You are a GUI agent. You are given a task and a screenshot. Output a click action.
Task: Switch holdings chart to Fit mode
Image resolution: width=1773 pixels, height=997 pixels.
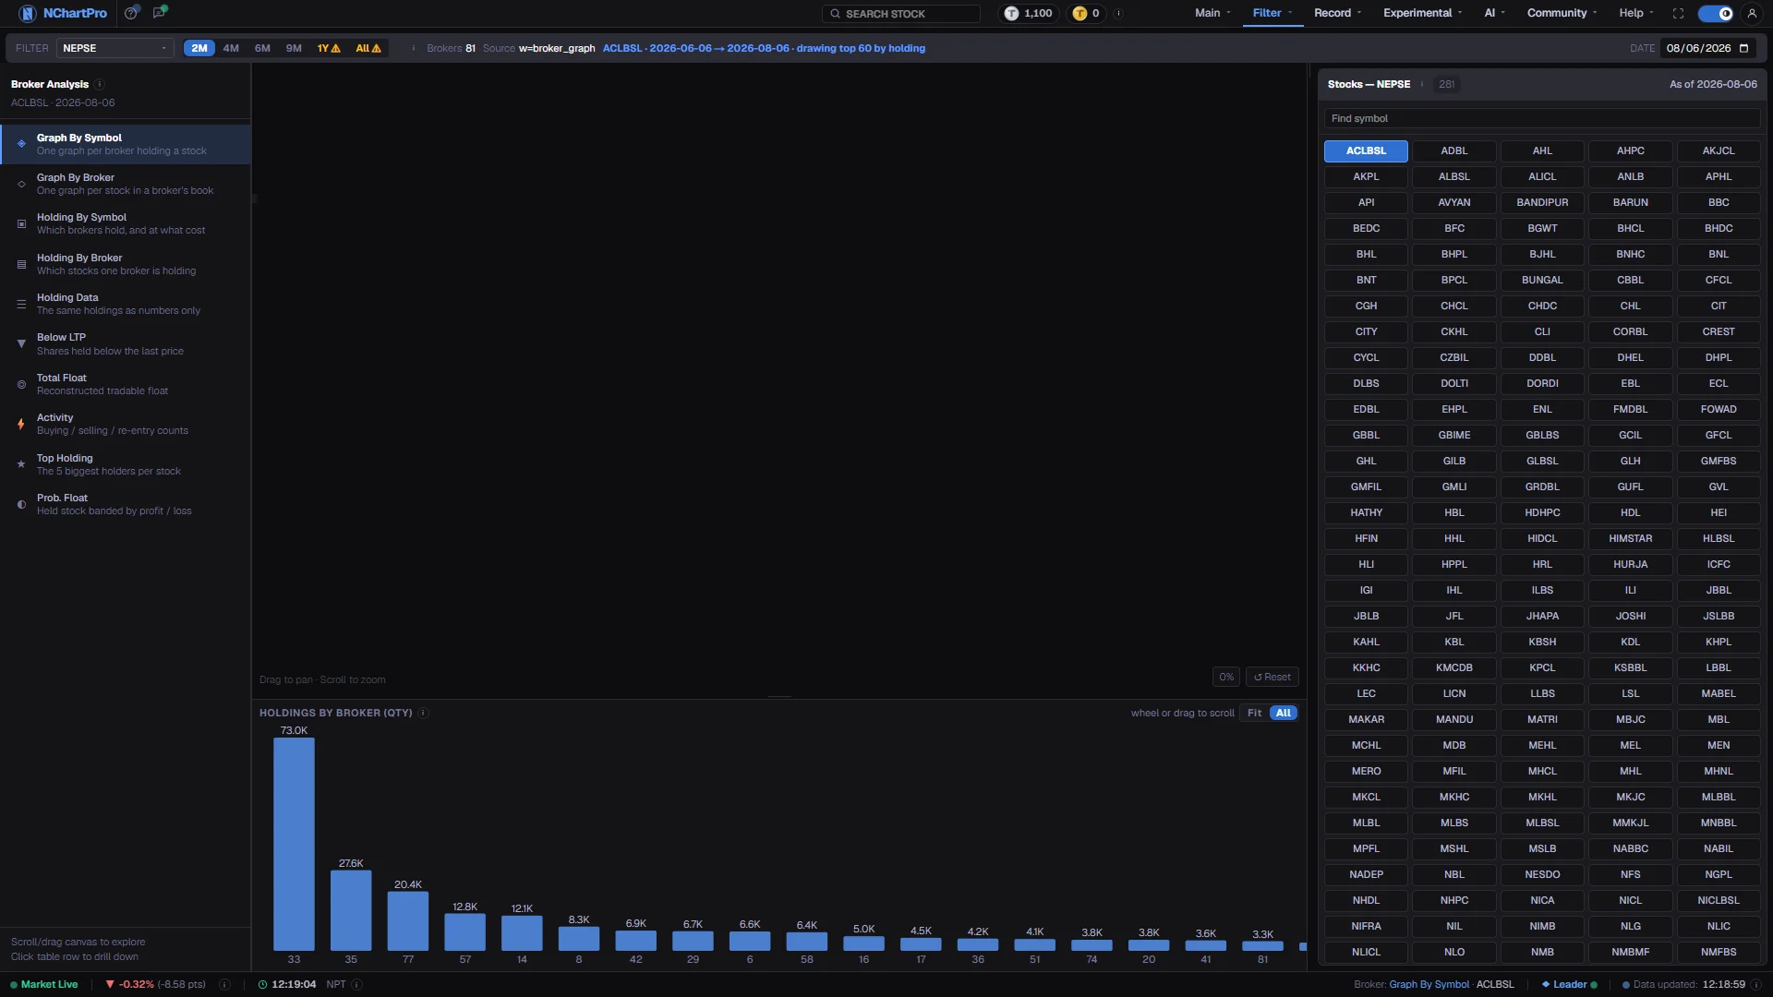click(1254, 713)
